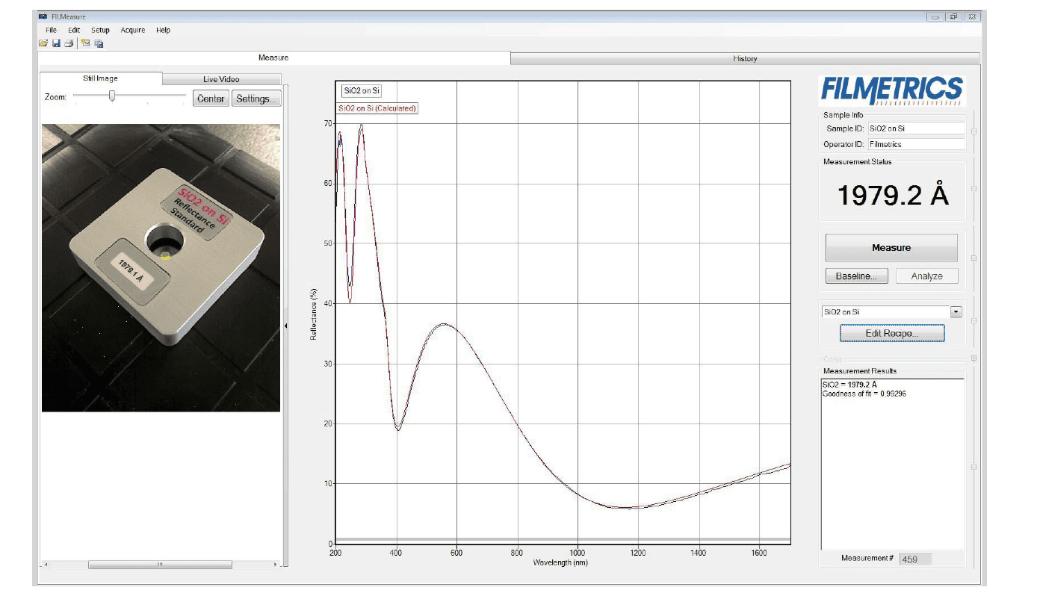This screenshot has width=1040, height=599.
Task: Click the Baseline... button
Action: [x=856, y=276]
